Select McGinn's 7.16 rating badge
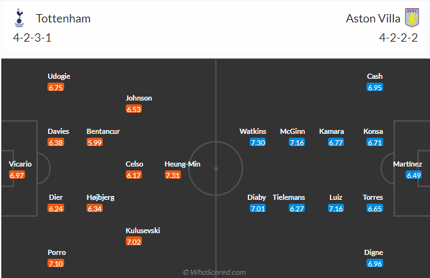This screenshot has height=278, width=430. (x=297, y=142)
